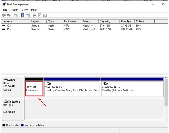Click the 343.85 GB free space cell

(127, 29)
